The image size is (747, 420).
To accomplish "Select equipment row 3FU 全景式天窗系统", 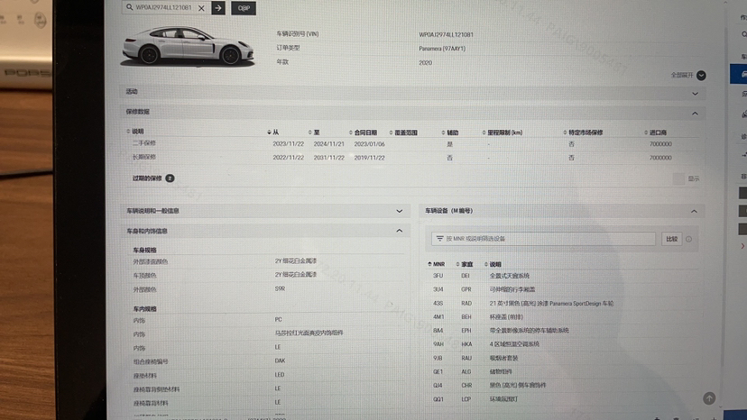I will (562, 276).
